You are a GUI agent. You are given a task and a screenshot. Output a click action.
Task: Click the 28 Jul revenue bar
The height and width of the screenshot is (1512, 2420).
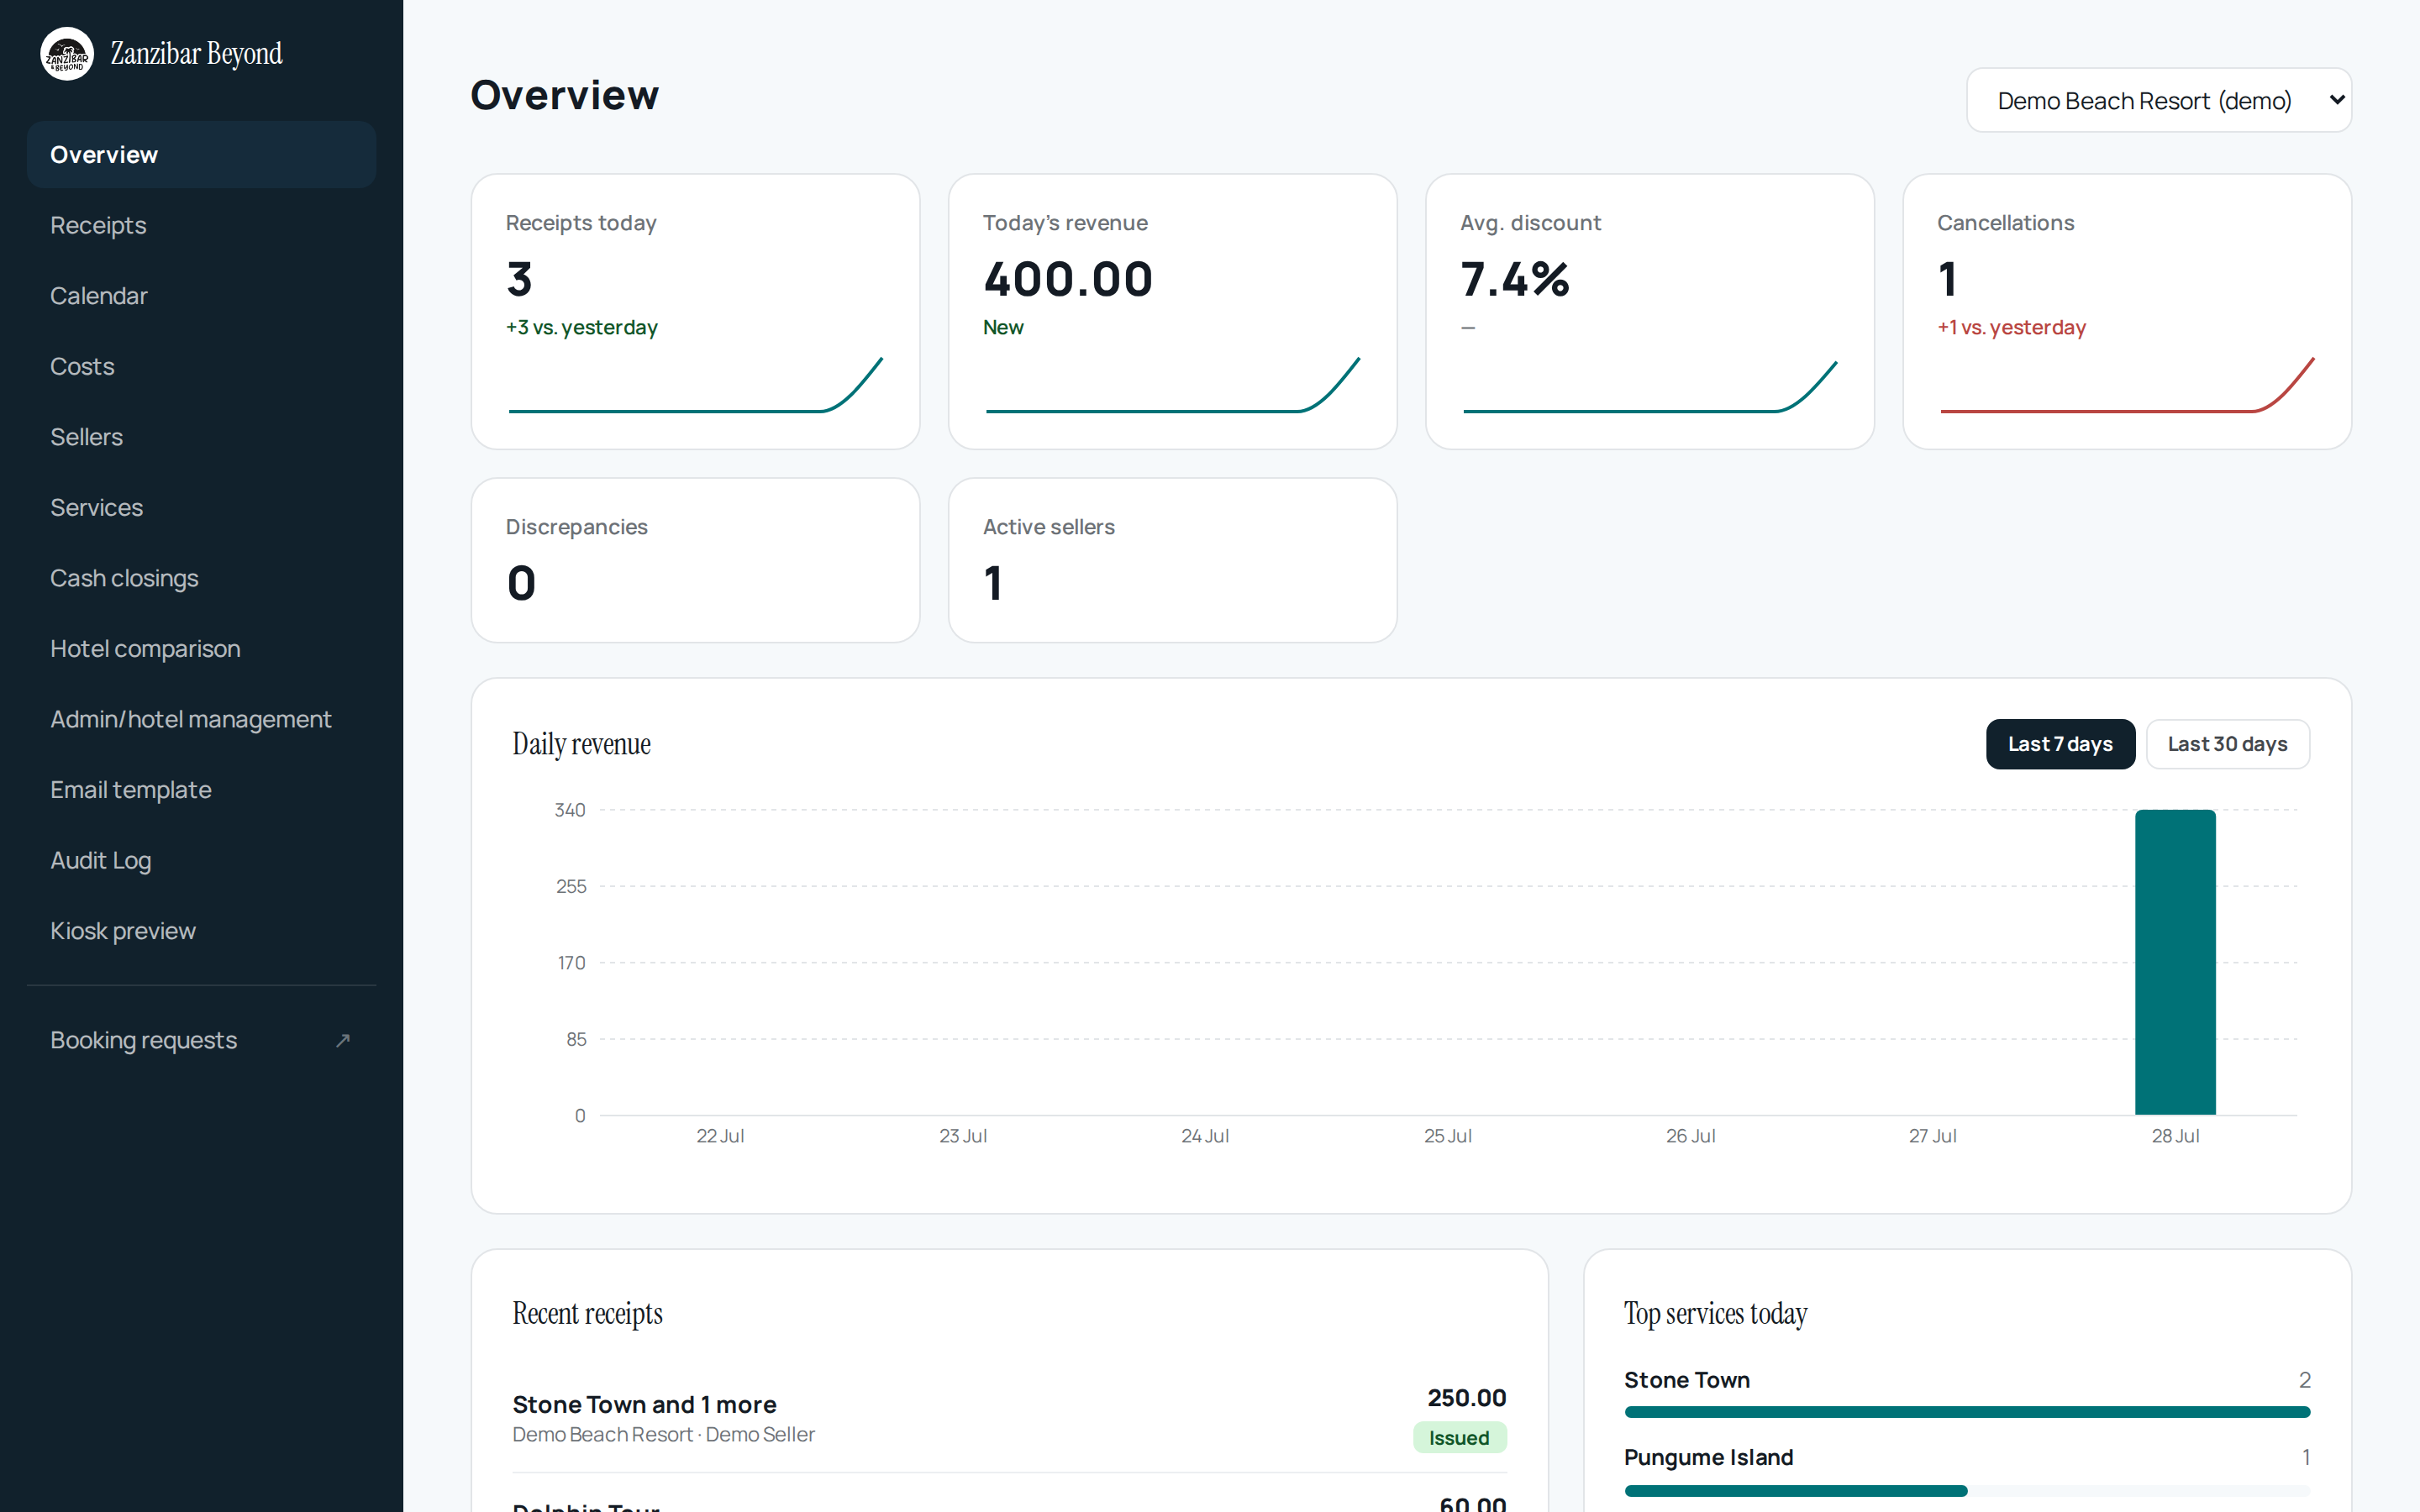[x=2175, y=962]
